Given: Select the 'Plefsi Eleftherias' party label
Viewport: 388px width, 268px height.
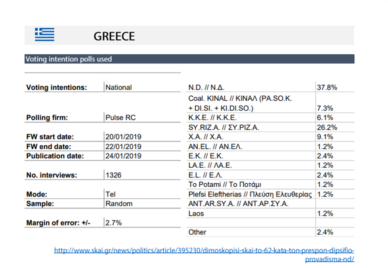Looking at the screenshot, I should [250, 194].
